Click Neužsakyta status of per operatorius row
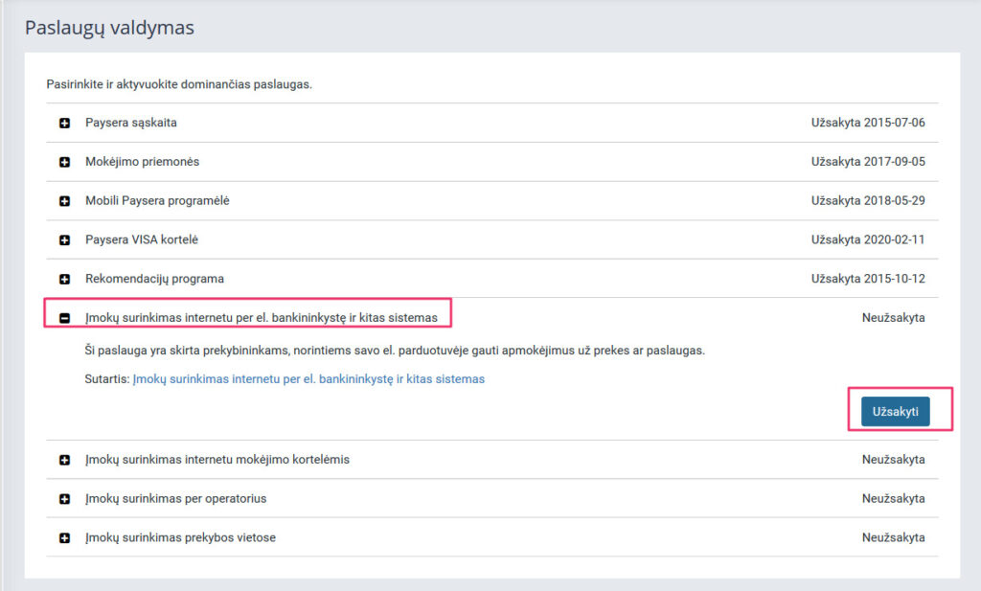The image size is (981, 591). click(x=894, y=498)
